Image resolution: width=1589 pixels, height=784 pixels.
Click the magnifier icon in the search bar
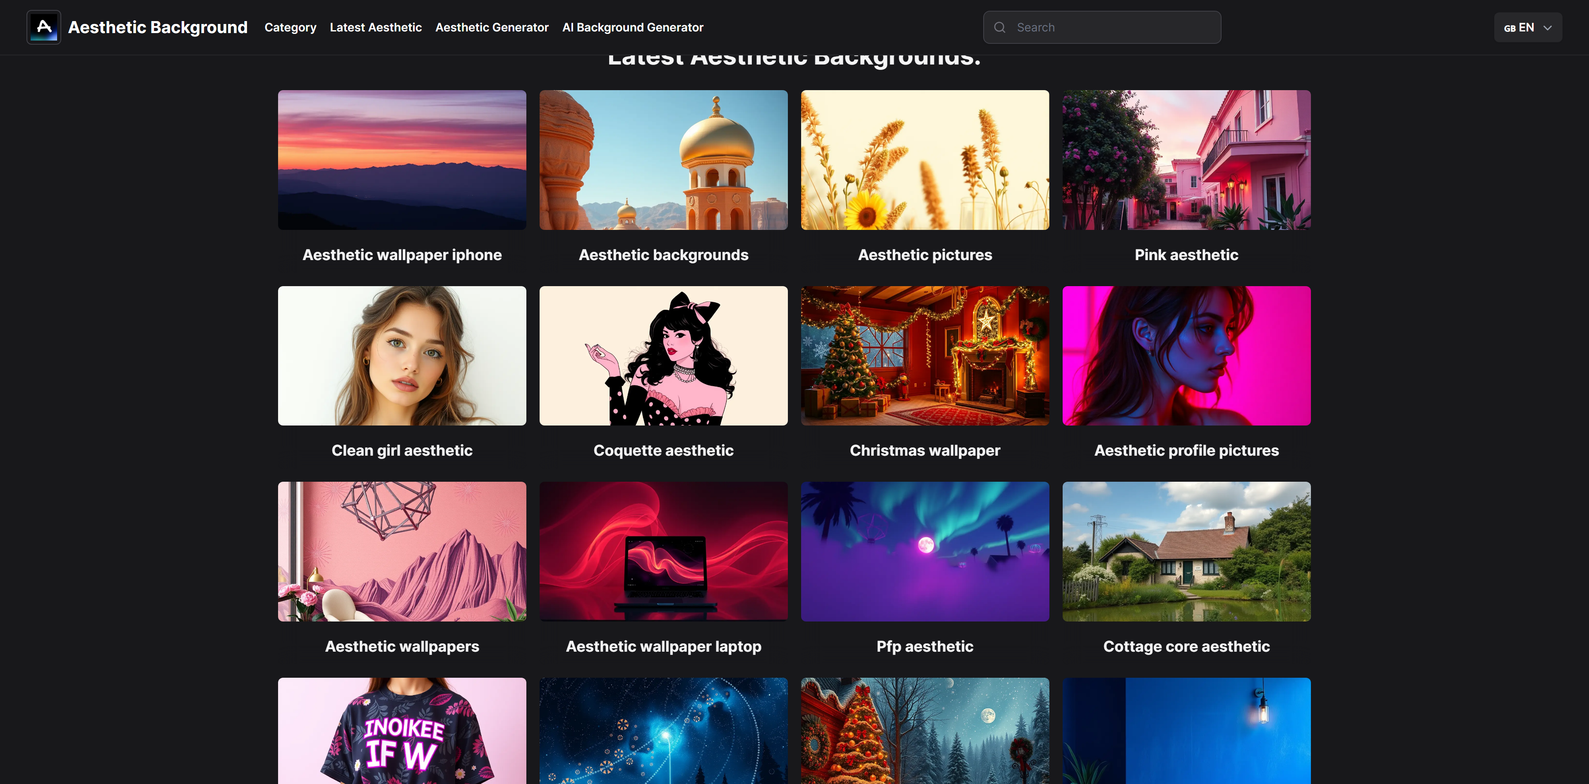(1000, 27)
